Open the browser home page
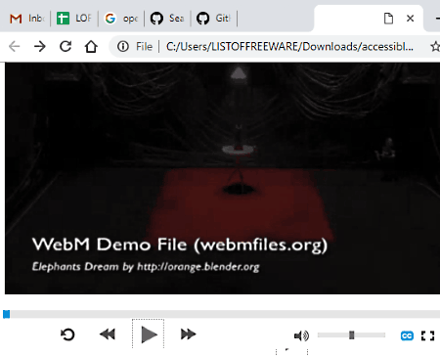Screen dimensions: 440x356 click(x=91, y=47)
